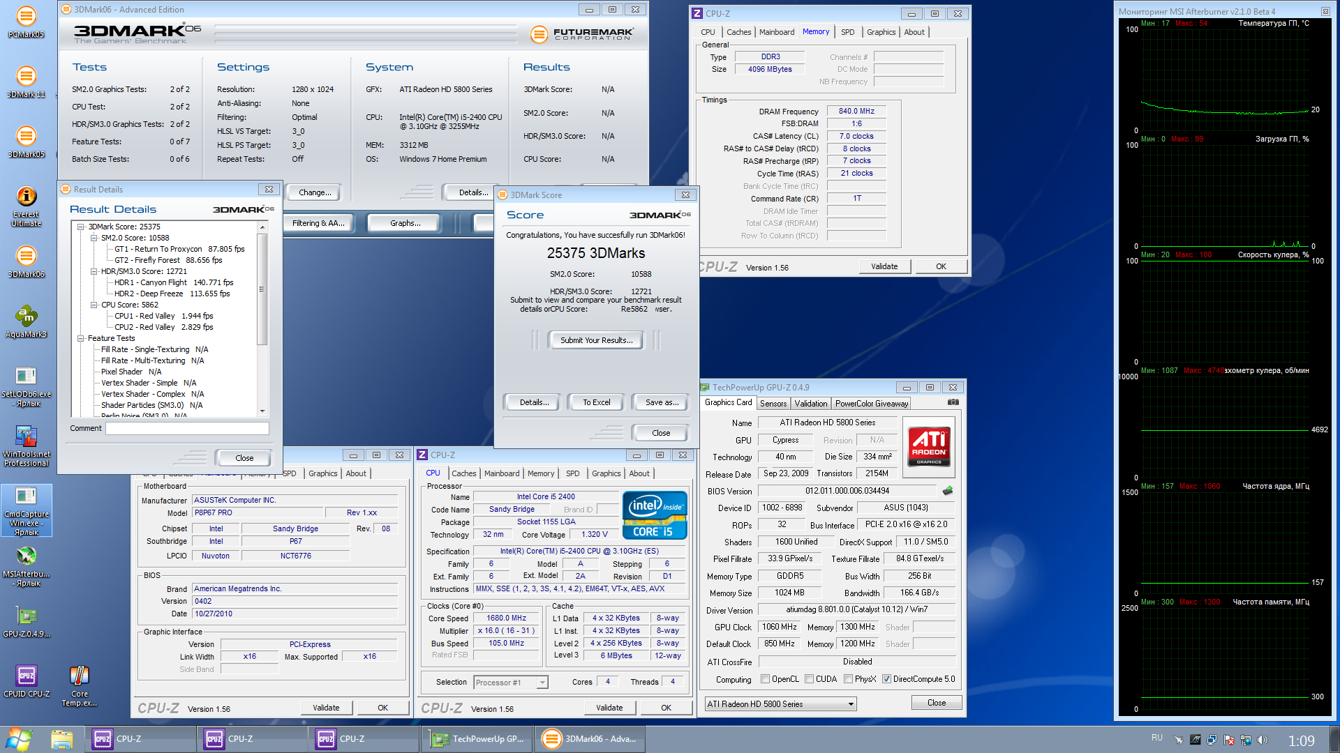Open the Core Temp.exe desktop icon
The image size is (1340, 753).
80,686
